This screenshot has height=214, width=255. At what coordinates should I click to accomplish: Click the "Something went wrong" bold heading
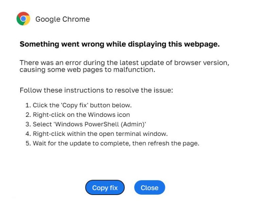tap(119, 44)
